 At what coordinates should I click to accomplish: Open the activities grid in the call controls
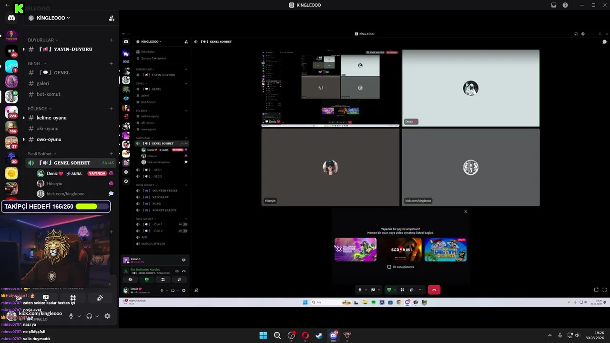click(x=402, y=290)
